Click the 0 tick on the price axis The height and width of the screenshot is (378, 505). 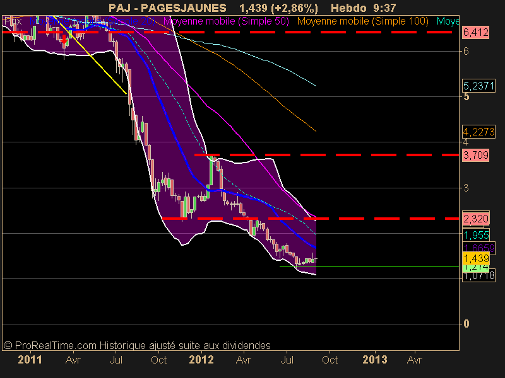click(x=466, y=324)
